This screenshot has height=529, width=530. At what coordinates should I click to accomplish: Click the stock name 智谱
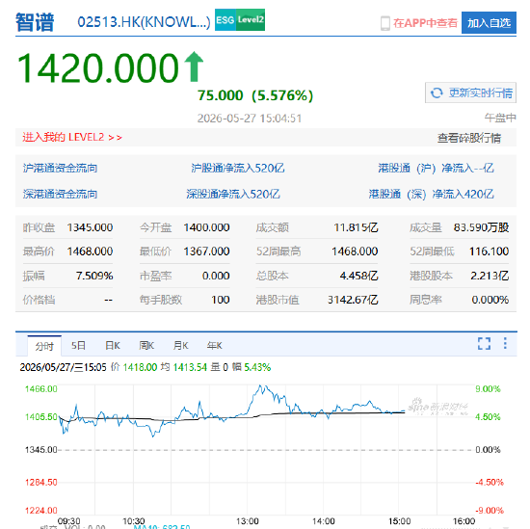tap(35, 22)
